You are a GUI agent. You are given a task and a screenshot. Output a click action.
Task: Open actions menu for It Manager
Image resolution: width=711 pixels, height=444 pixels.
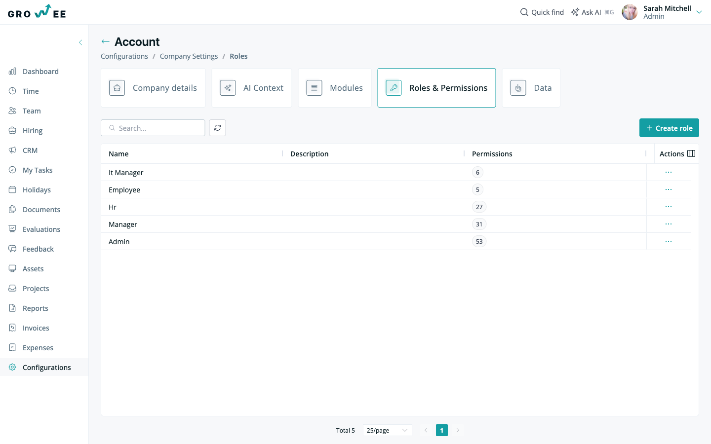[669, 172]
